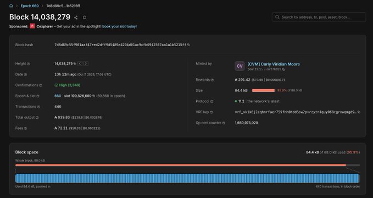Select the transactions count 440
Screen dimensions: 373x198
58,107
